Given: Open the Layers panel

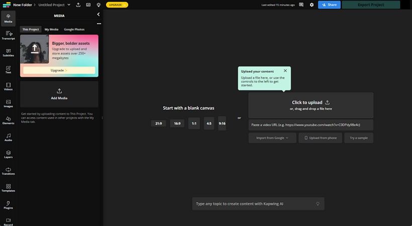Looking at the screenshot, I should tap(8, 154).
